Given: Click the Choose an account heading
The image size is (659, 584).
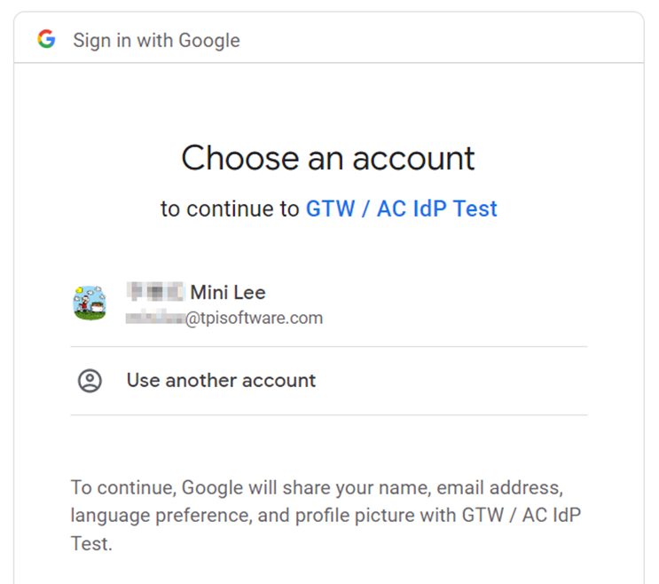Looking at the screenshot, I should coord(328,159).
